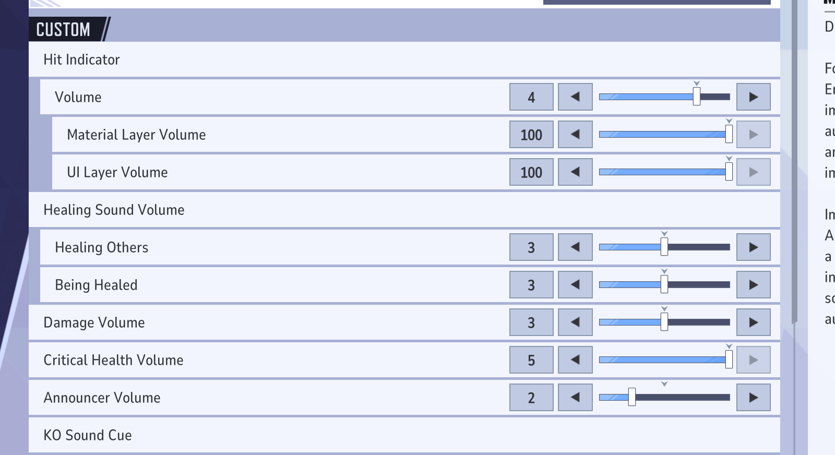
Task: Decrease Being Healed volume with left arrow
Action: pyautogui.click(x=575, y=285)
